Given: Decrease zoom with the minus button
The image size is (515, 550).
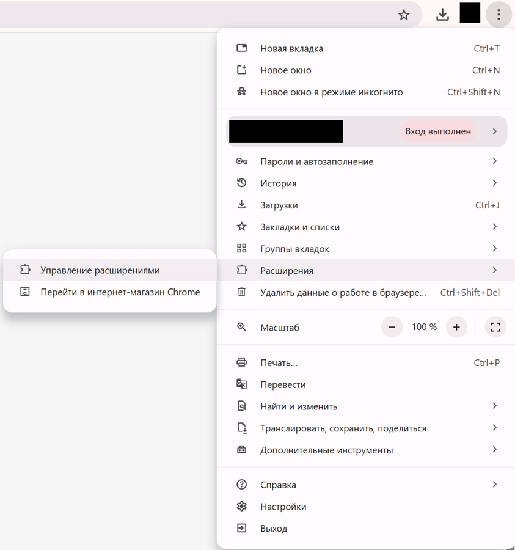Looking at the screenshot, I should 392,327.
